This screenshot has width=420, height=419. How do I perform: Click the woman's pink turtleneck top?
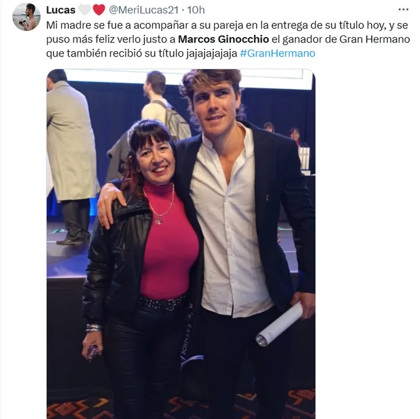[168, 244]
